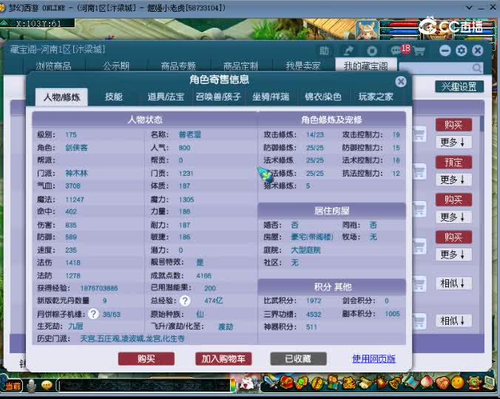Click the player character avatar portrait
Image resolution: width=500 pixels, height=399 pixels.
[x=367, y=30]
